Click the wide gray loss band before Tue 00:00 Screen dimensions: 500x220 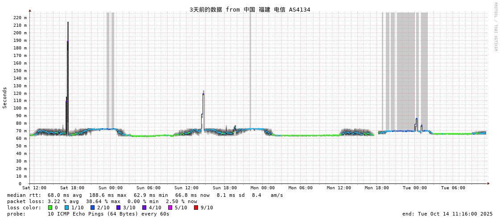pos(406,71)
